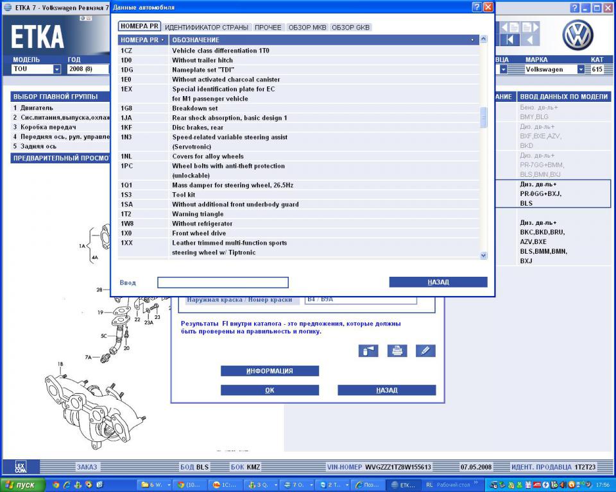
Task: Click the single back arrow icon in ETKA header
Action: (x=530, y=40)
